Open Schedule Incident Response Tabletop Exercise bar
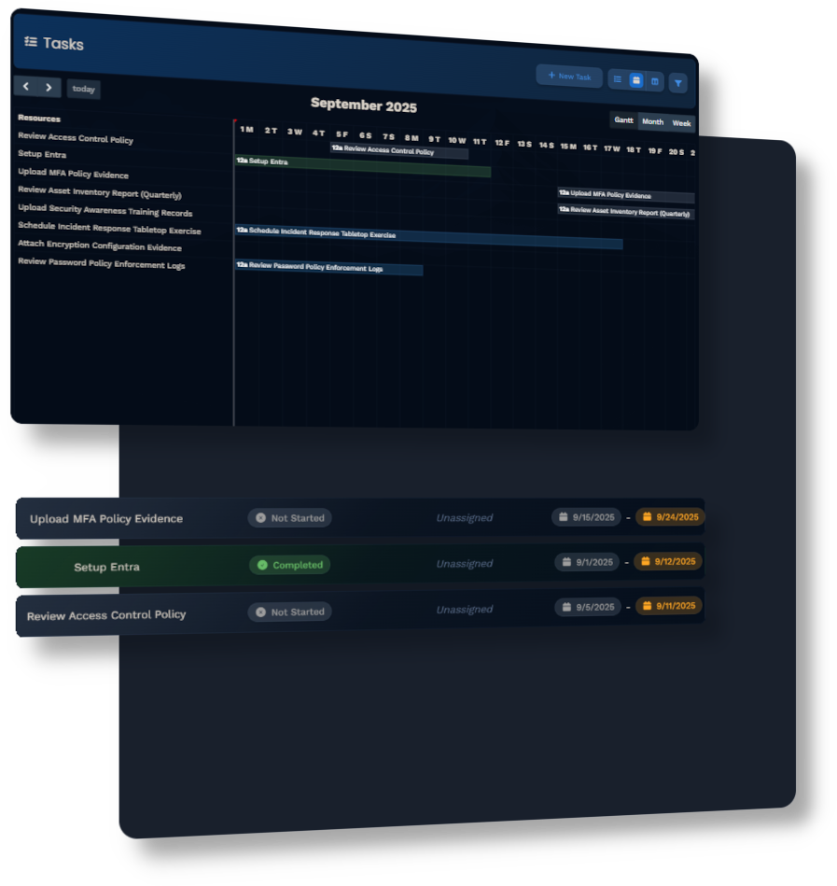 click(428, 237)
